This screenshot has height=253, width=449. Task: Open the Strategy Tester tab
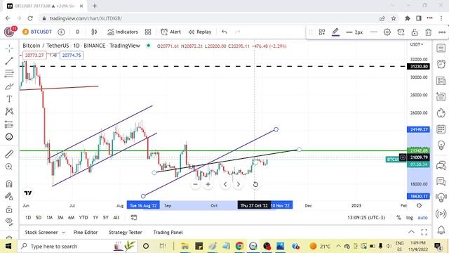pyautogui.click(x=125, y=233)
